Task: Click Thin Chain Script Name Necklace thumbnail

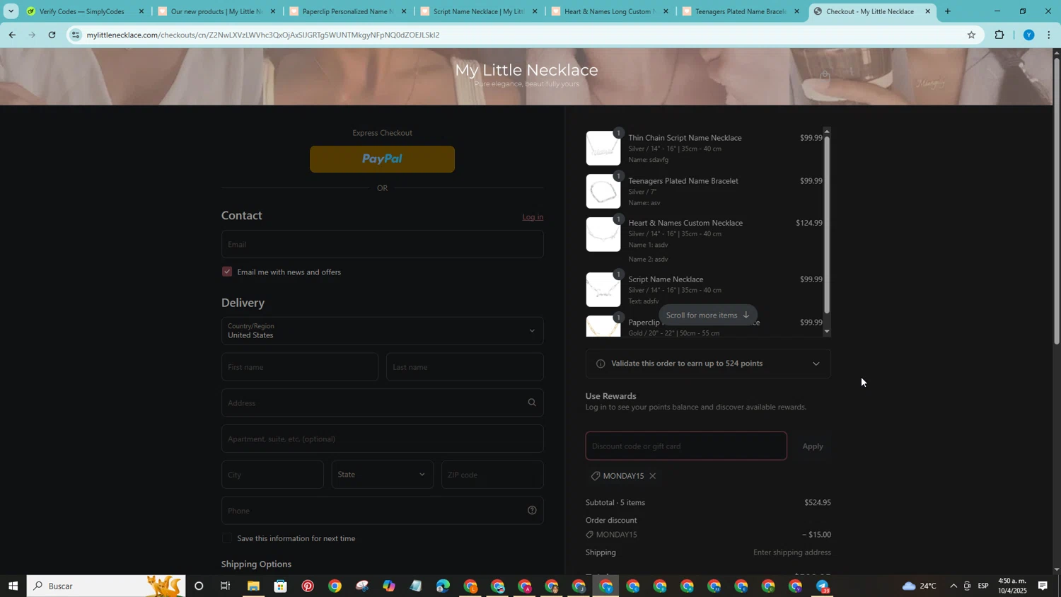Action: tap(603, 149)
